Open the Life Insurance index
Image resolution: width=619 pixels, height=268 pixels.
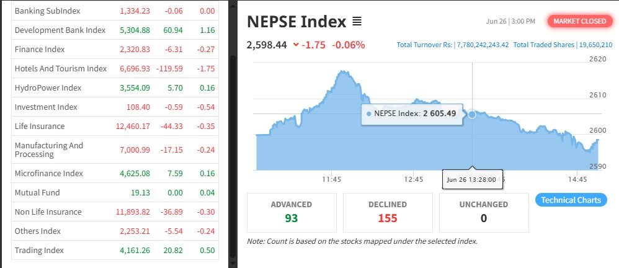[x=40, y=126]
